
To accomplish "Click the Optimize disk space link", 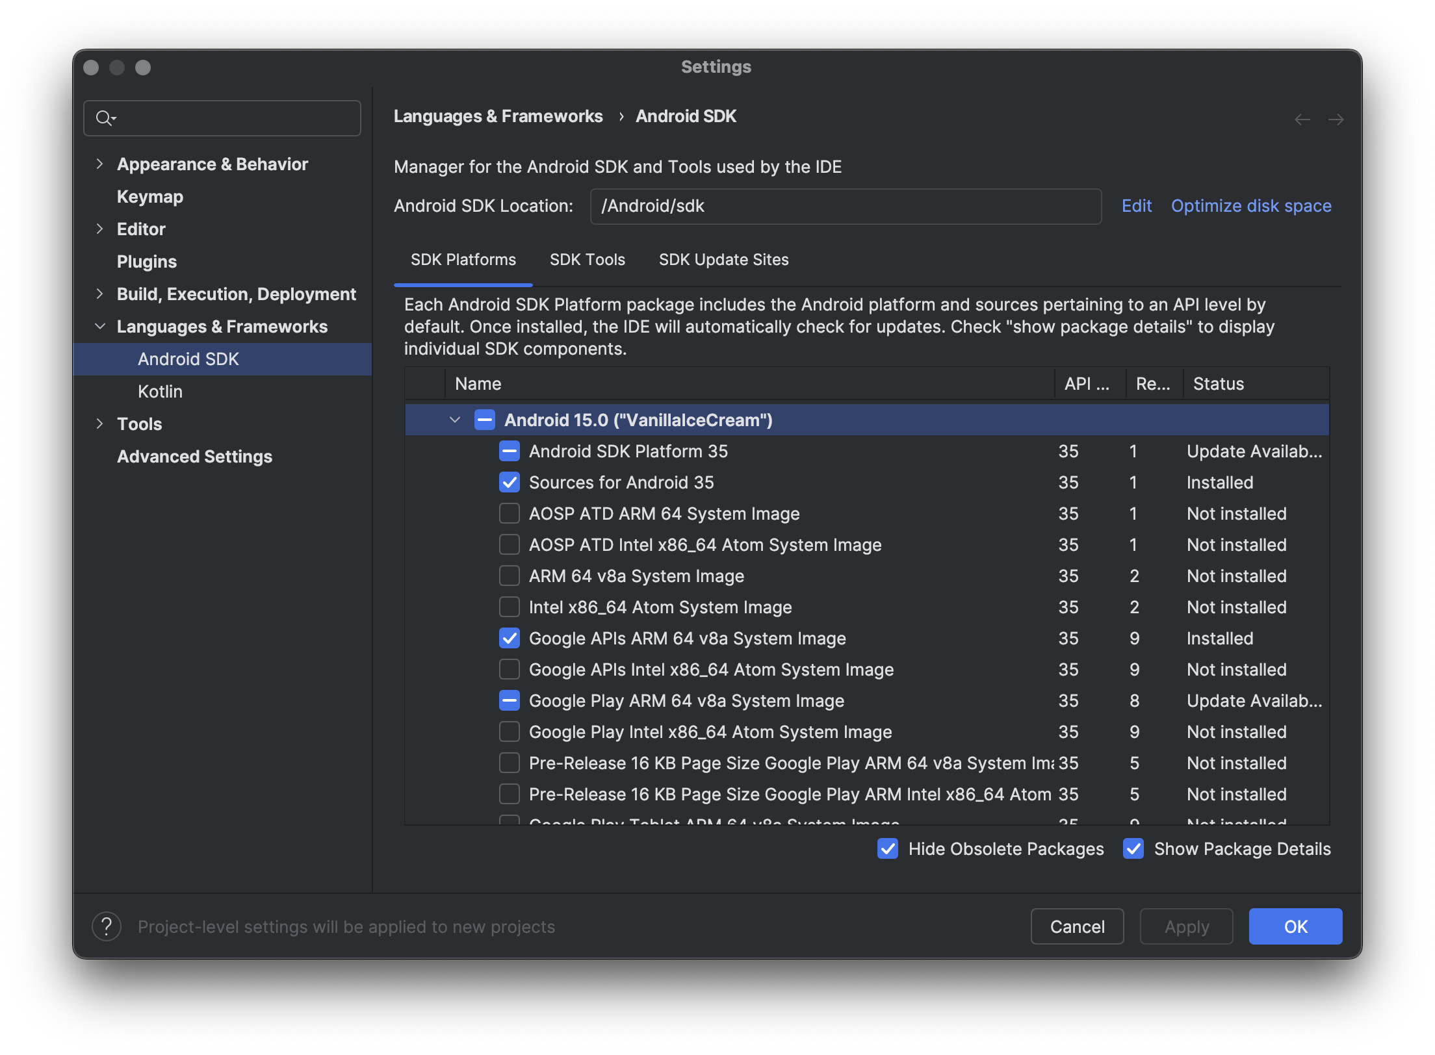I will [x=1251, y=206].
